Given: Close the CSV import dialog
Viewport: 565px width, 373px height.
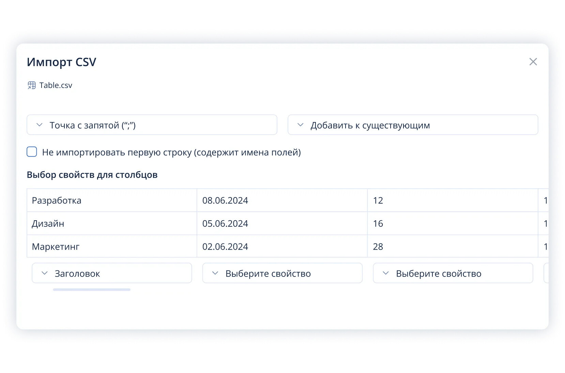Looking at the screenshot, I should 533,62.
